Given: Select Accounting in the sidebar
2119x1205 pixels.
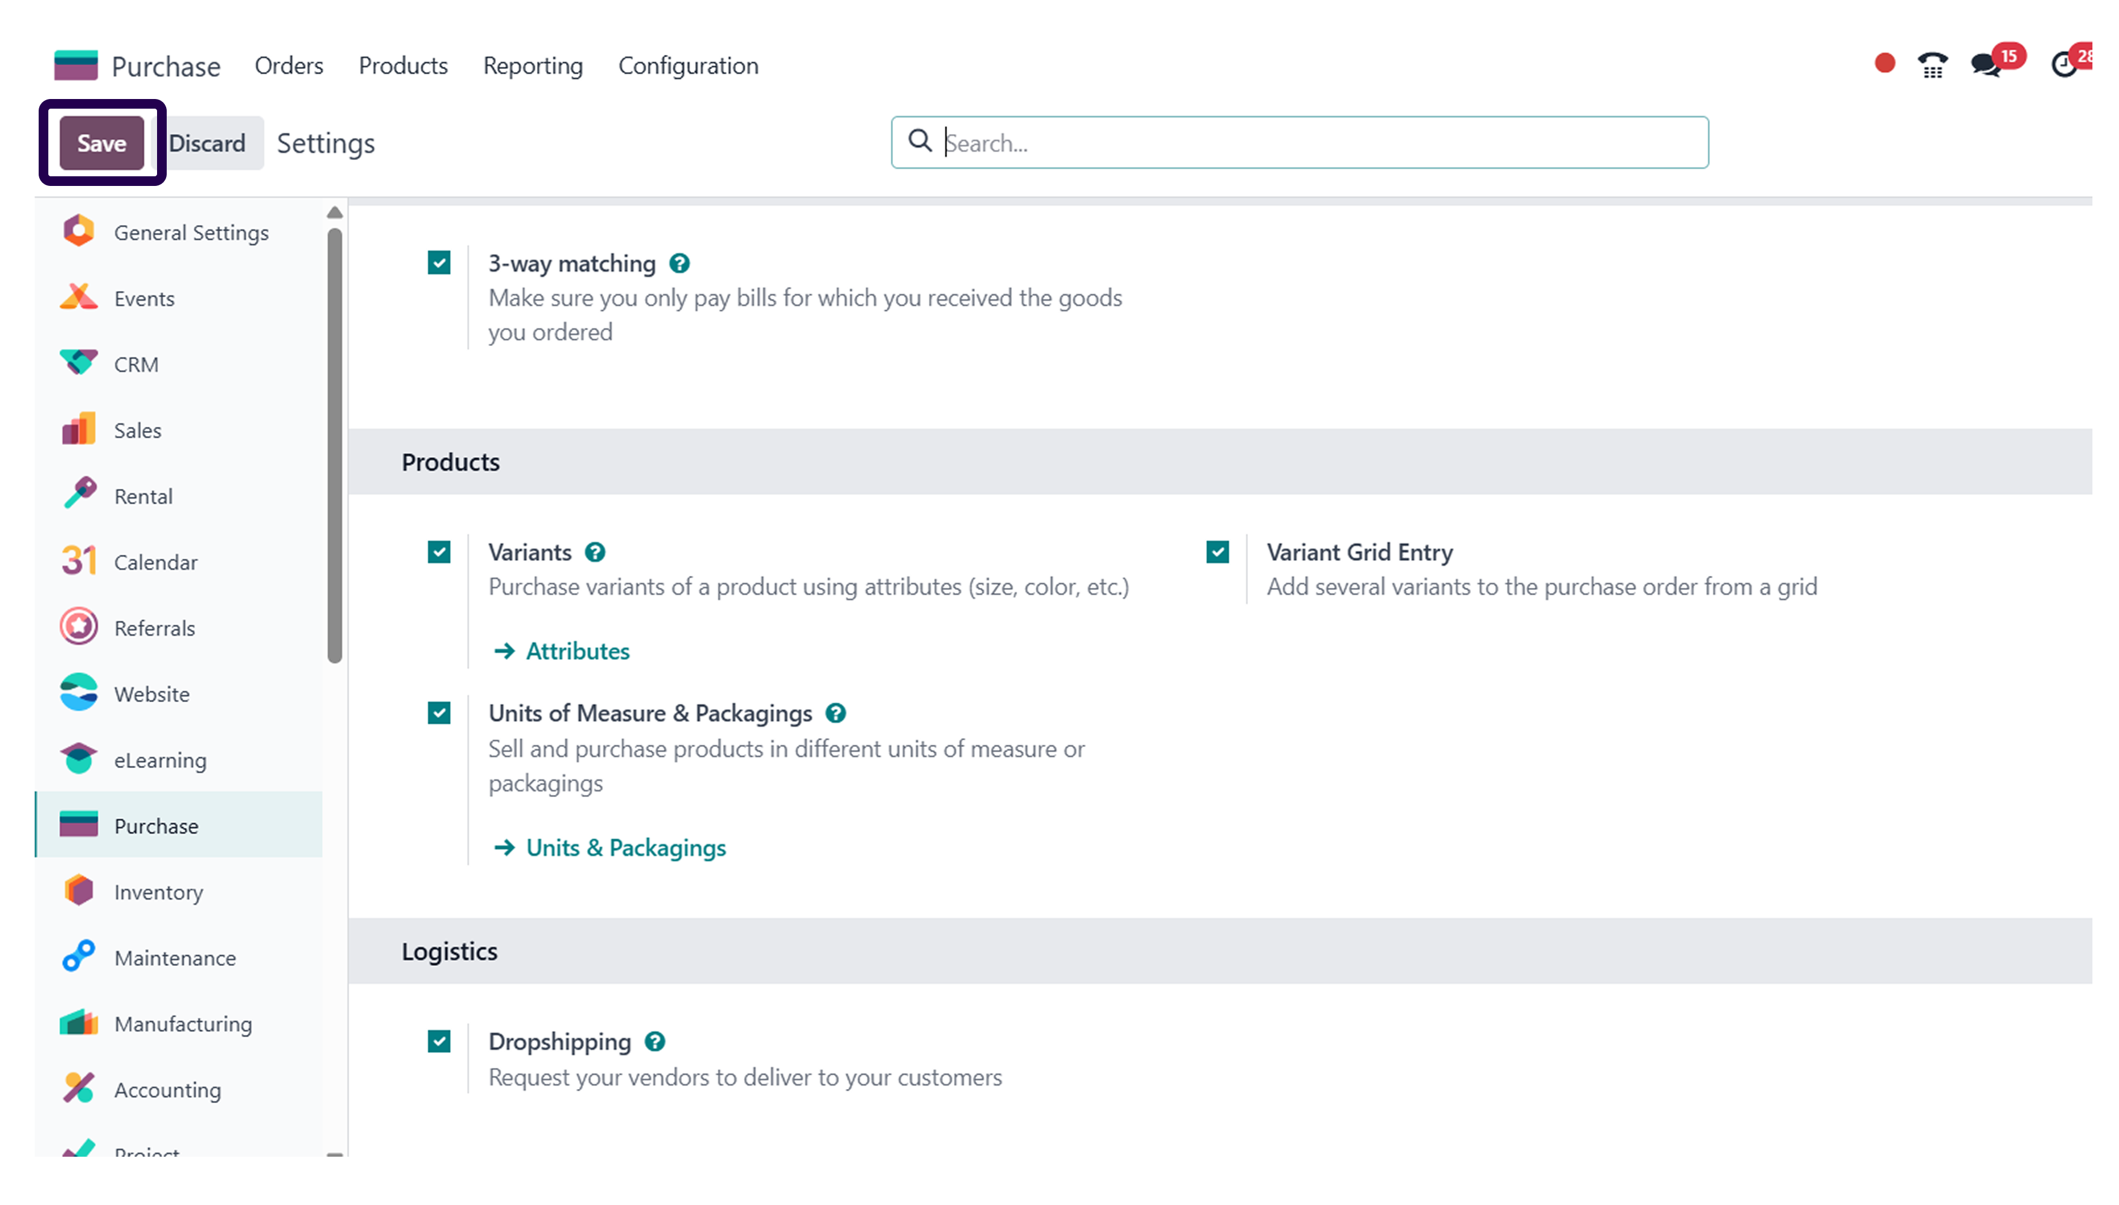Looking at the screenshot, I should coord(179,1090).
